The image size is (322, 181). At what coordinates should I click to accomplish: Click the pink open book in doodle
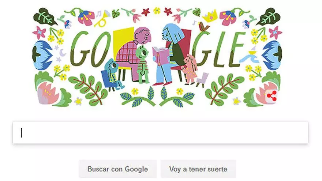[x=161, y=56]
